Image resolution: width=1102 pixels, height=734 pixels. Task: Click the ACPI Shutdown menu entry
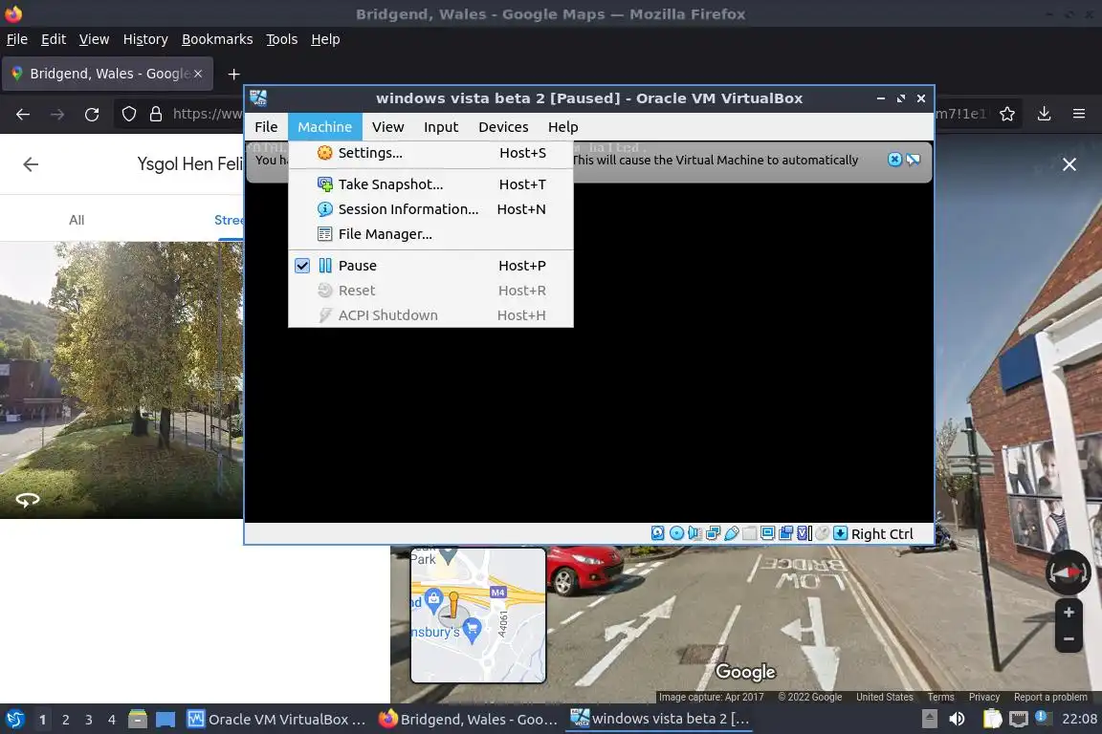(x=430, y=315)
